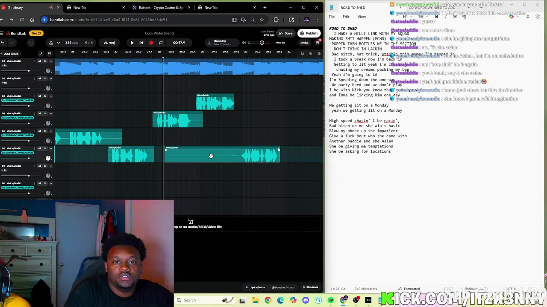Adjust track 06 volume slider
Viewport: 547px width, 307px height.
29,158
